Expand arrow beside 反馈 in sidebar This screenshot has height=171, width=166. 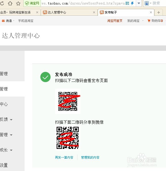point(11,120)
